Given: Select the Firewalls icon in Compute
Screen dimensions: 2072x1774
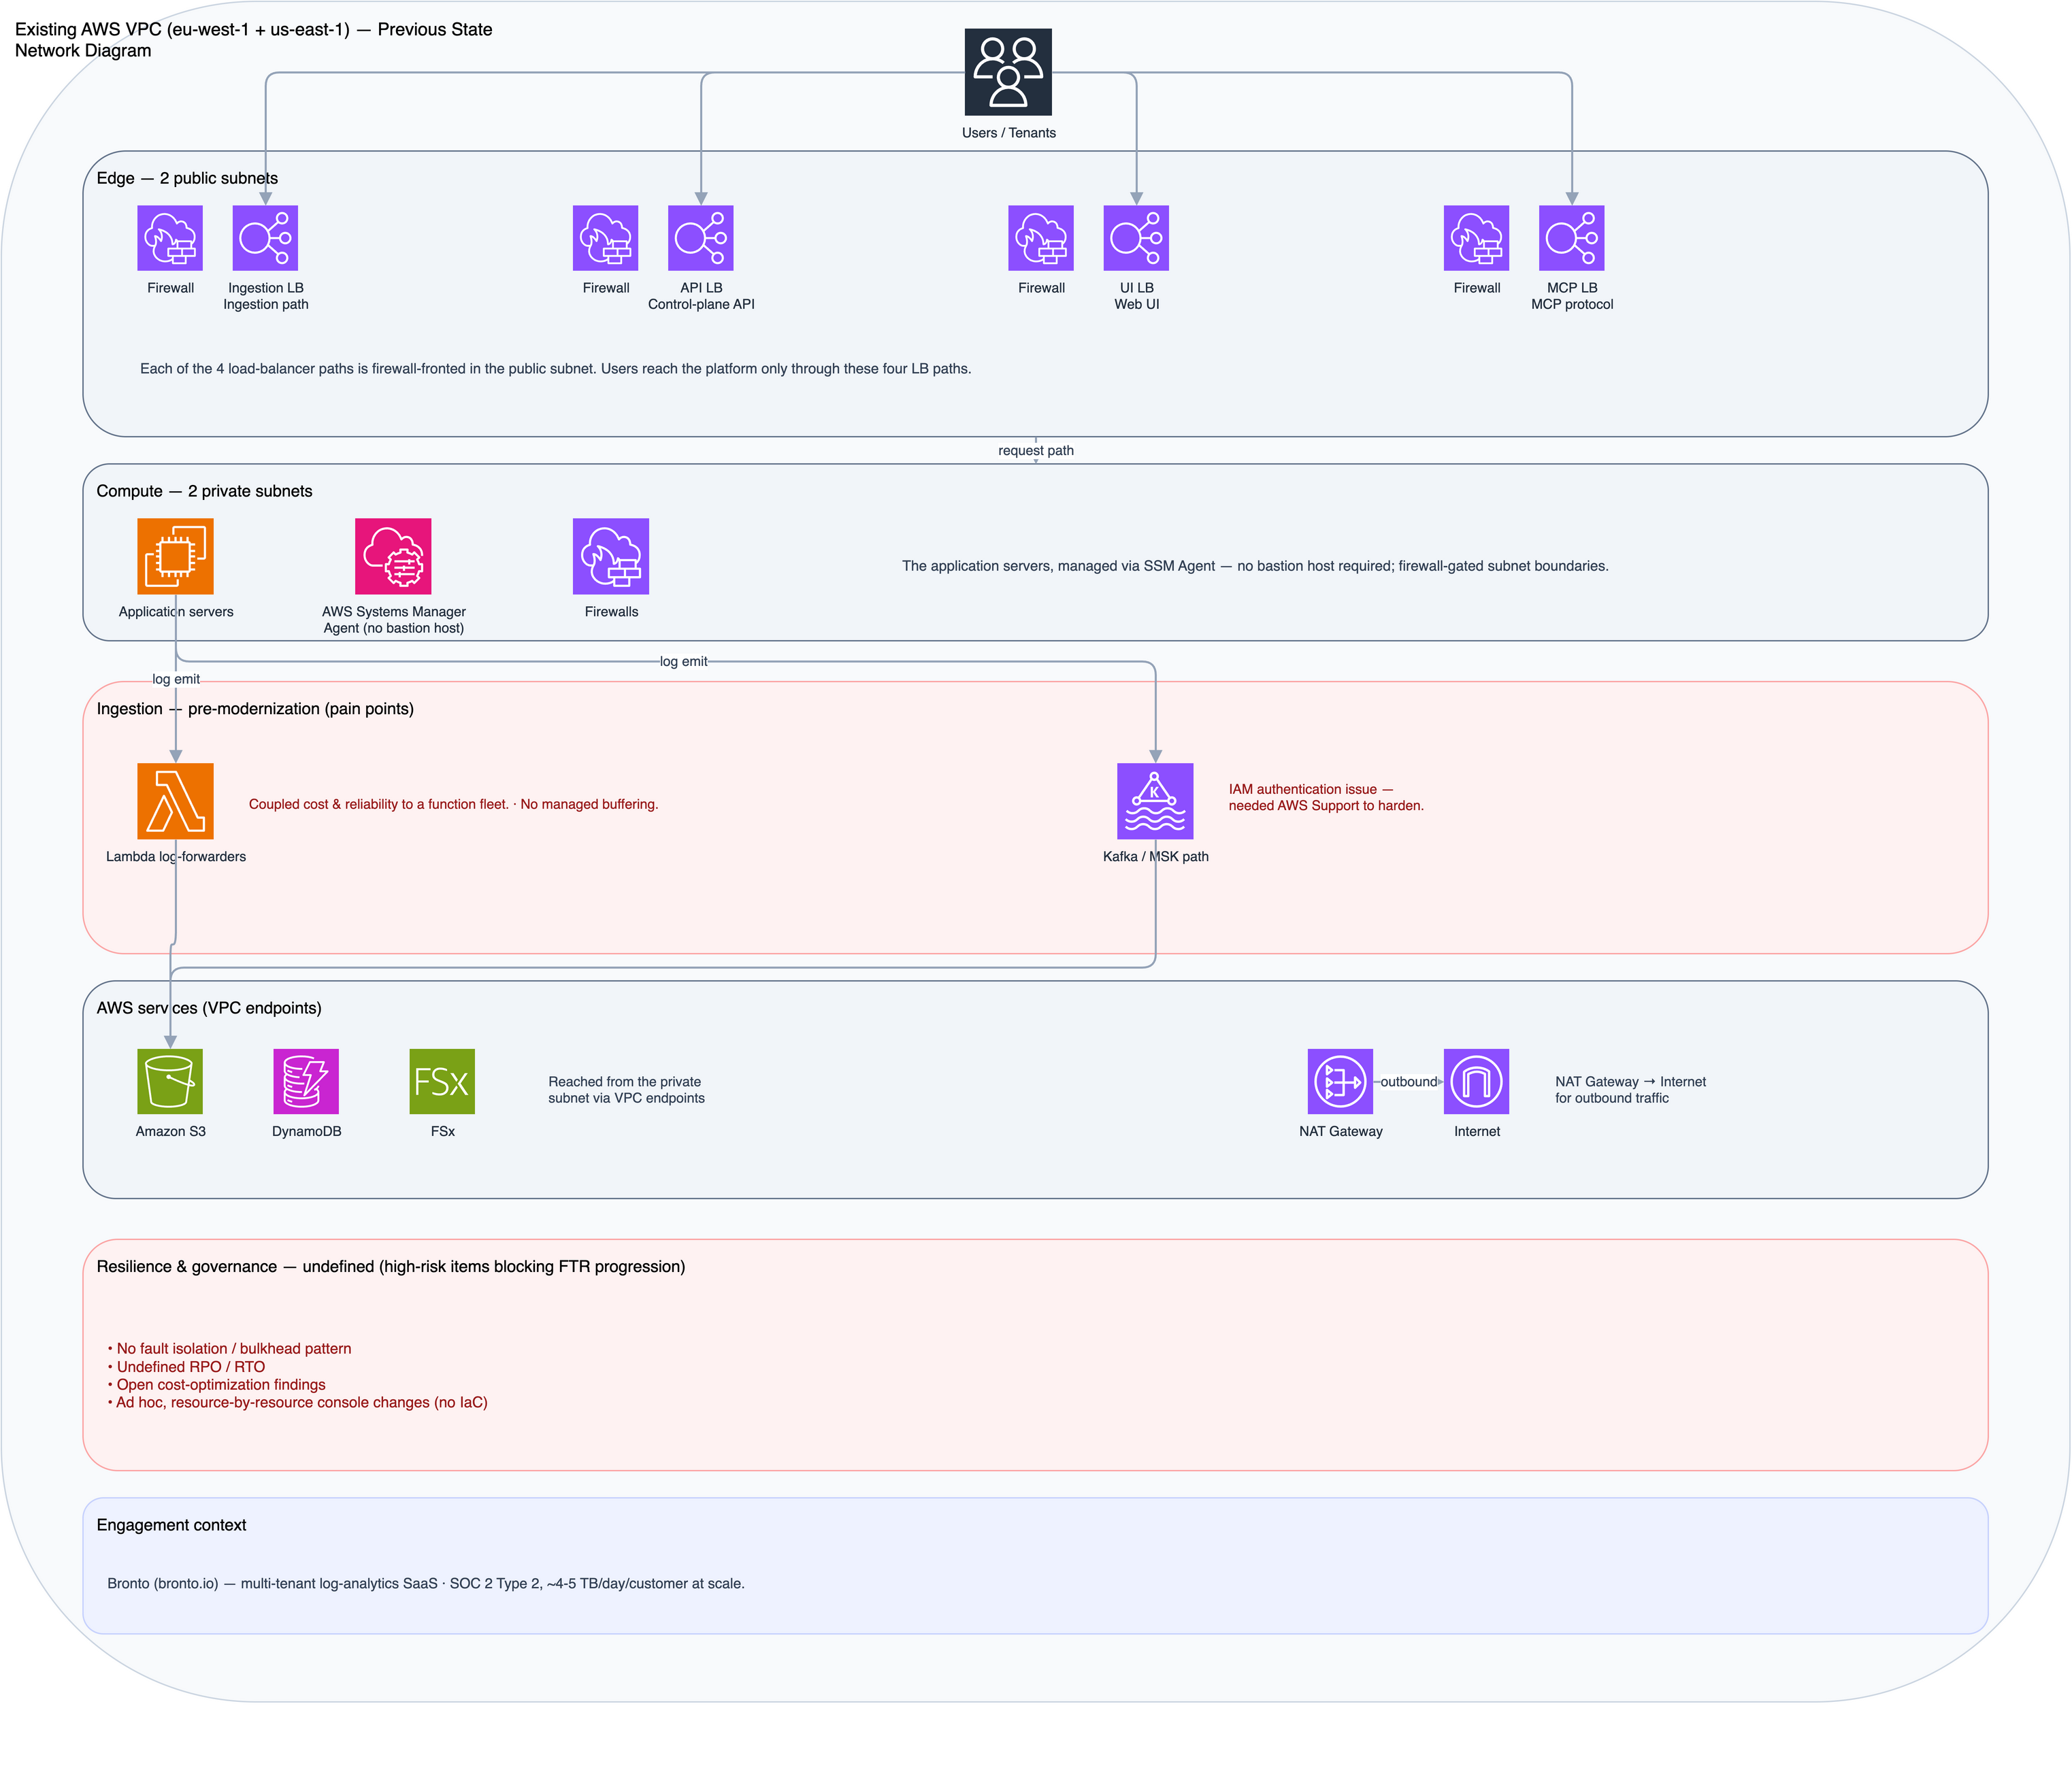Looking at the screenshot, I should click(x=611, y=556).
